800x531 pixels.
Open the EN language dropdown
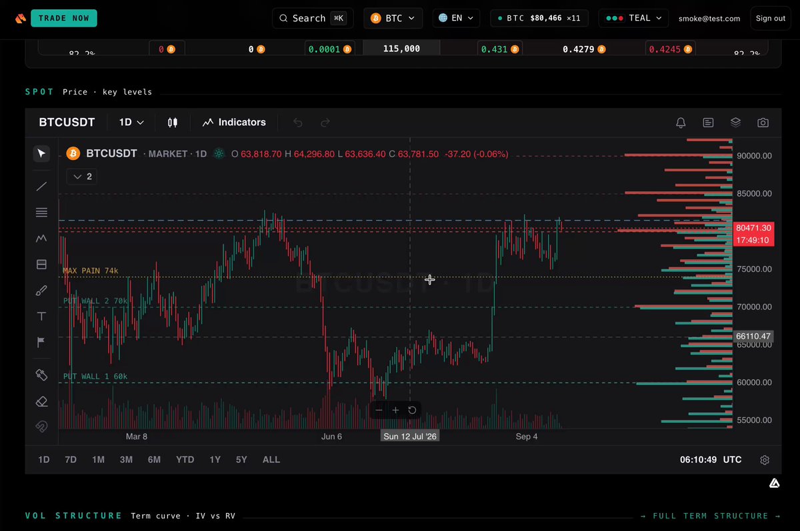pyautogui.click(x=457, y=18)
